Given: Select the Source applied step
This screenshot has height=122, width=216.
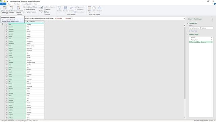Looking at the screenshot, I should pyautogui.click(x=193, y=38).
